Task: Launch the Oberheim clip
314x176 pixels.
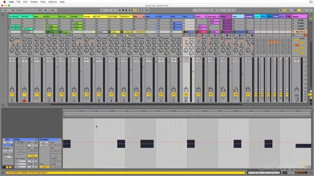Action: pos(122,32)
